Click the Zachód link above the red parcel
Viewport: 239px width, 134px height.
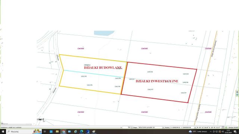pyautogui.click(x=145, y=48)
